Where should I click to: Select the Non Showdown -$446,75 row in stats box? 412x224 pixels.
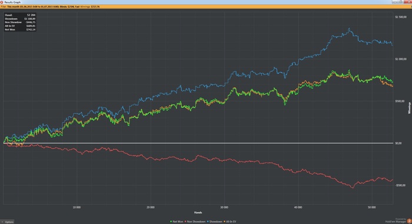click(x=20, y=22)
